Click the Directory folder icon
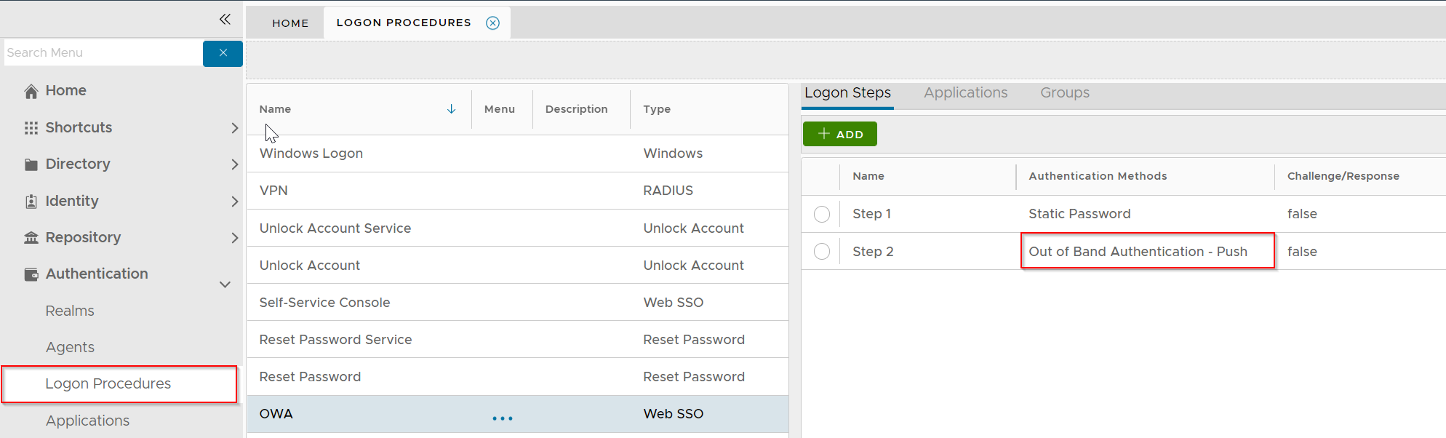This screenshot has width=1446, height=438. pyautogui.click(x=31, y=164)
